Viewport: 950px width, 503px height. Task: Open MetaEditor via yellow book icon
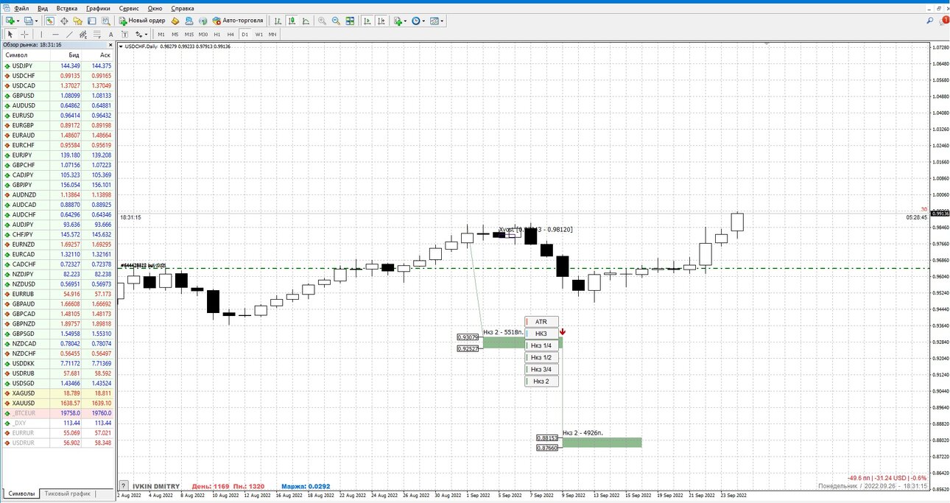click(x=175, y=21)
